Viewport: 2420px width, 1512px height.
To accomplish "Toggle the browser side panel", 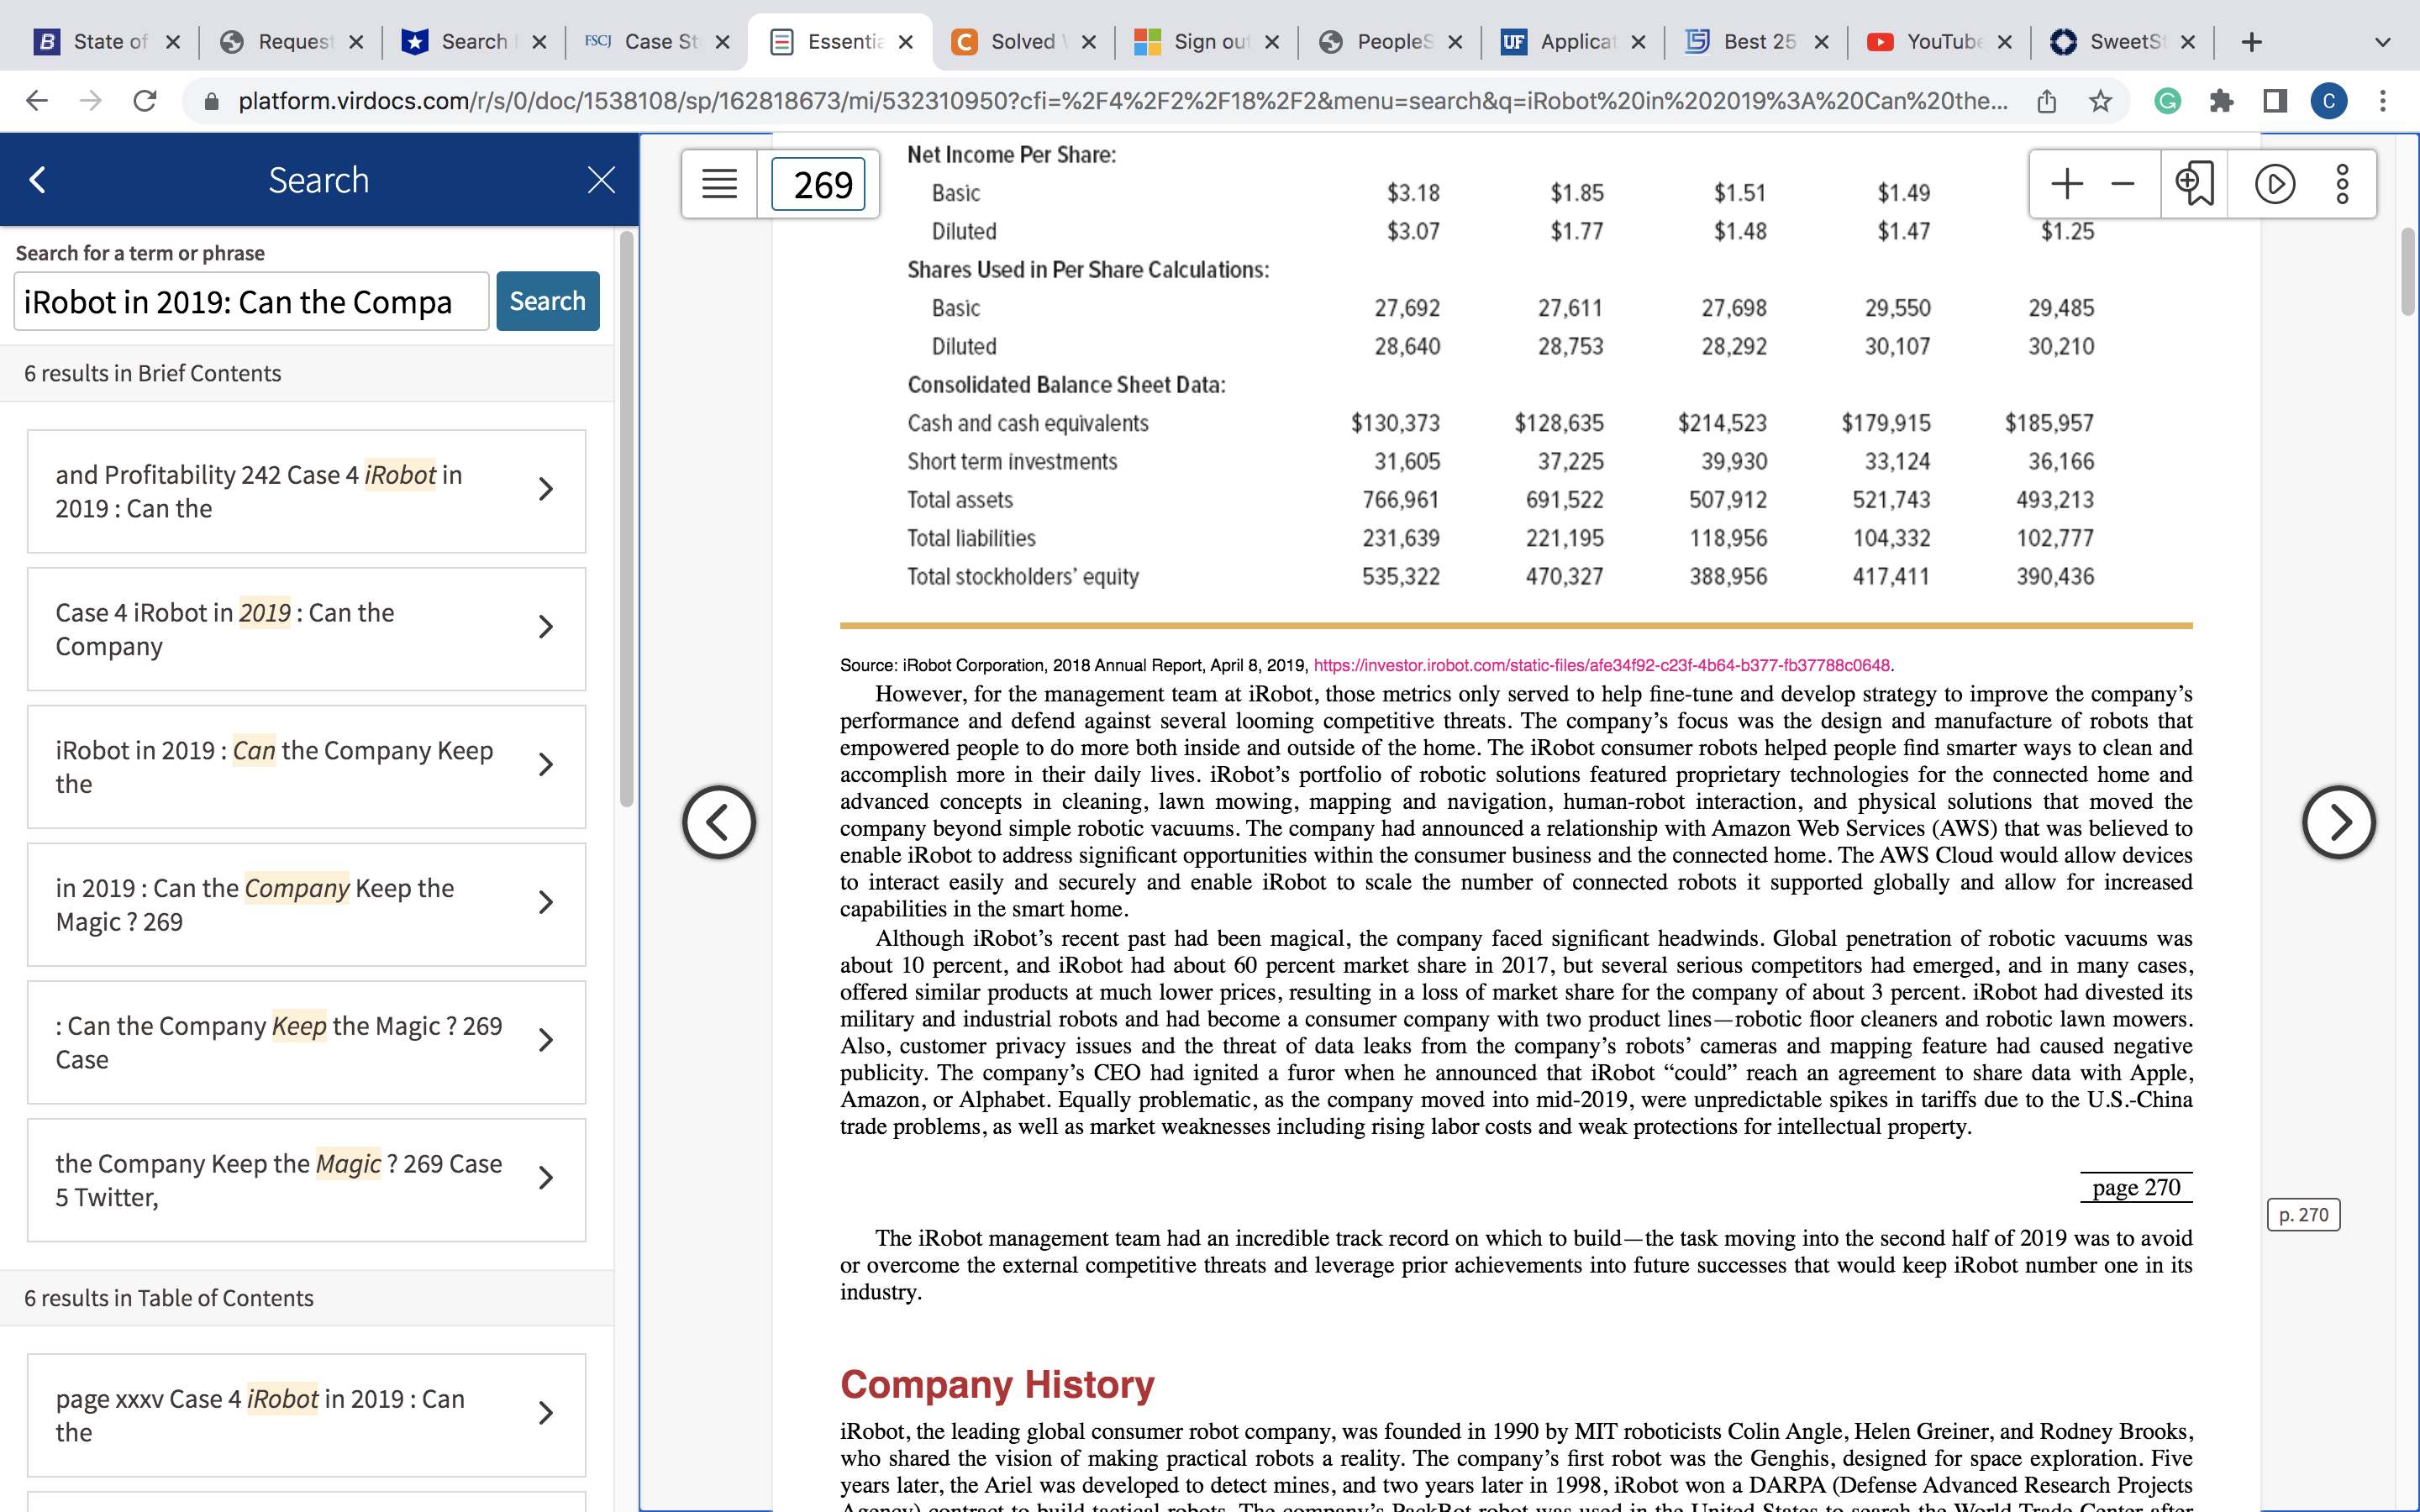I will coord(2275,101).
